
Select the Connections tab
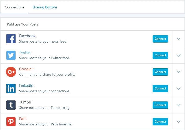point(15,7)
